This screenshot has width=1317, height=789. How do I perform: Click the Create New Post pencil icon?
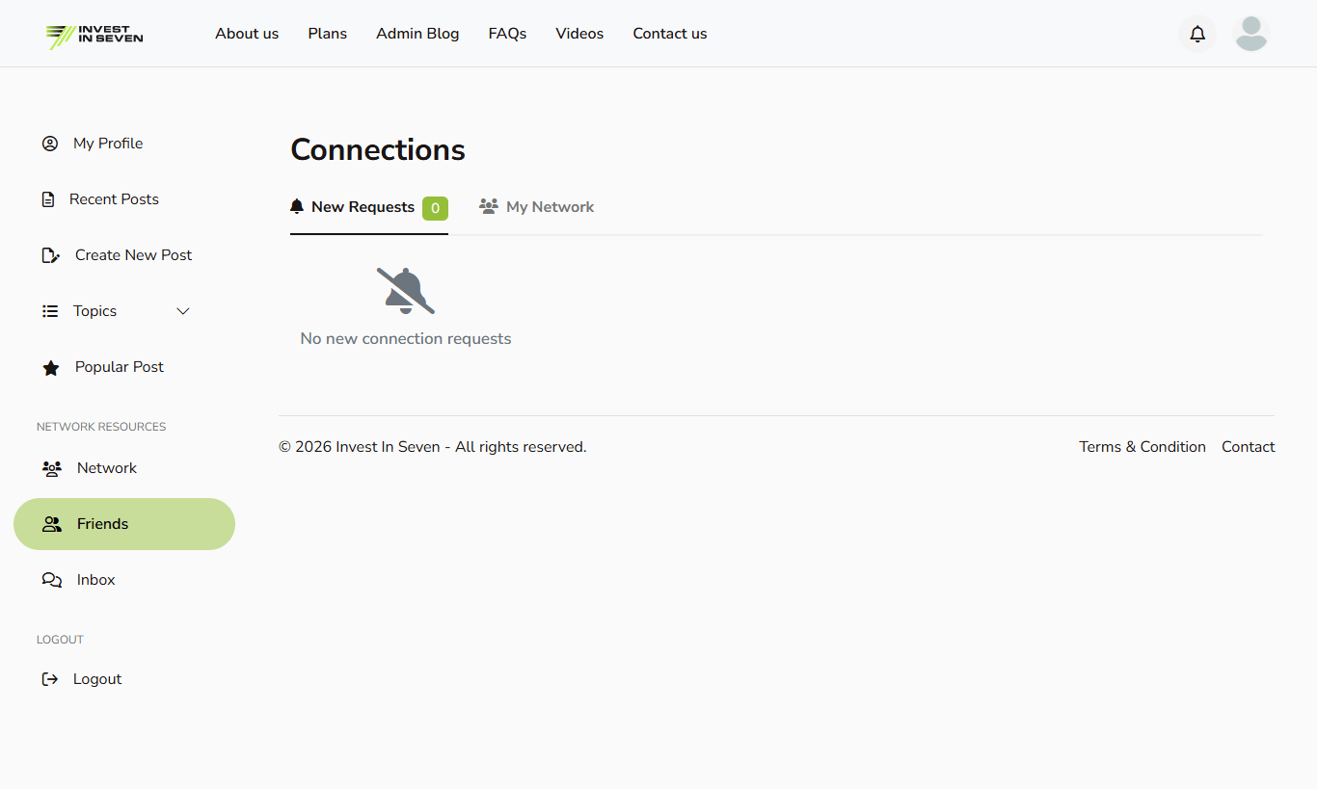[50, 255]
